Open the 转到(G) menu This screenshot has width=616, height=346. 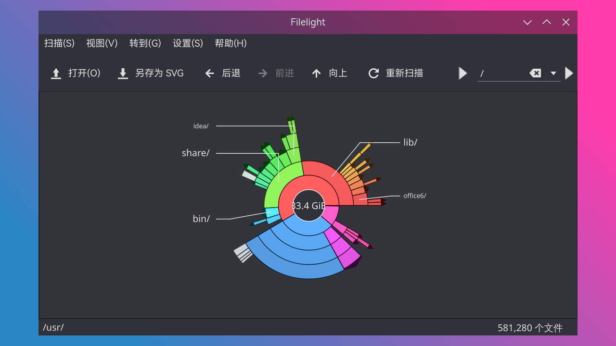(145, 43)
